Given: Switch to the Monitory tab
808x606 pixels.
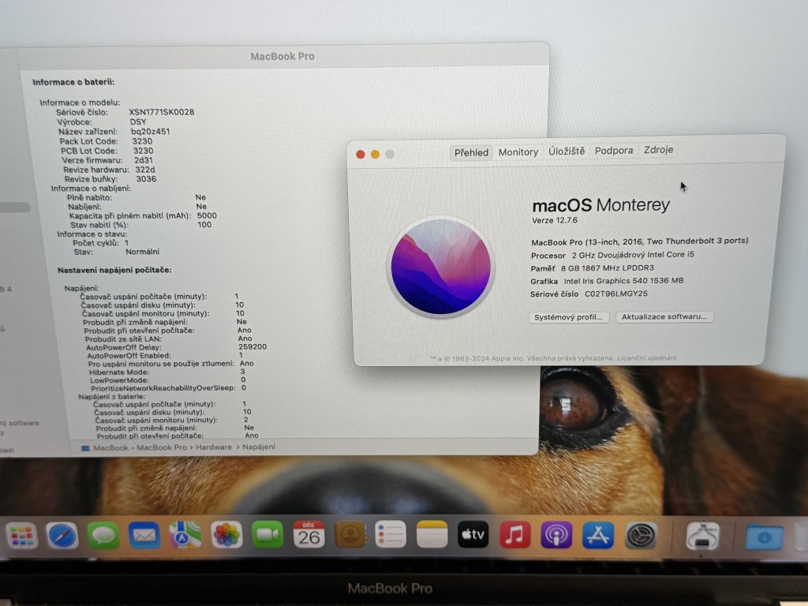Looking at the screenshot, I should point(518,152).
